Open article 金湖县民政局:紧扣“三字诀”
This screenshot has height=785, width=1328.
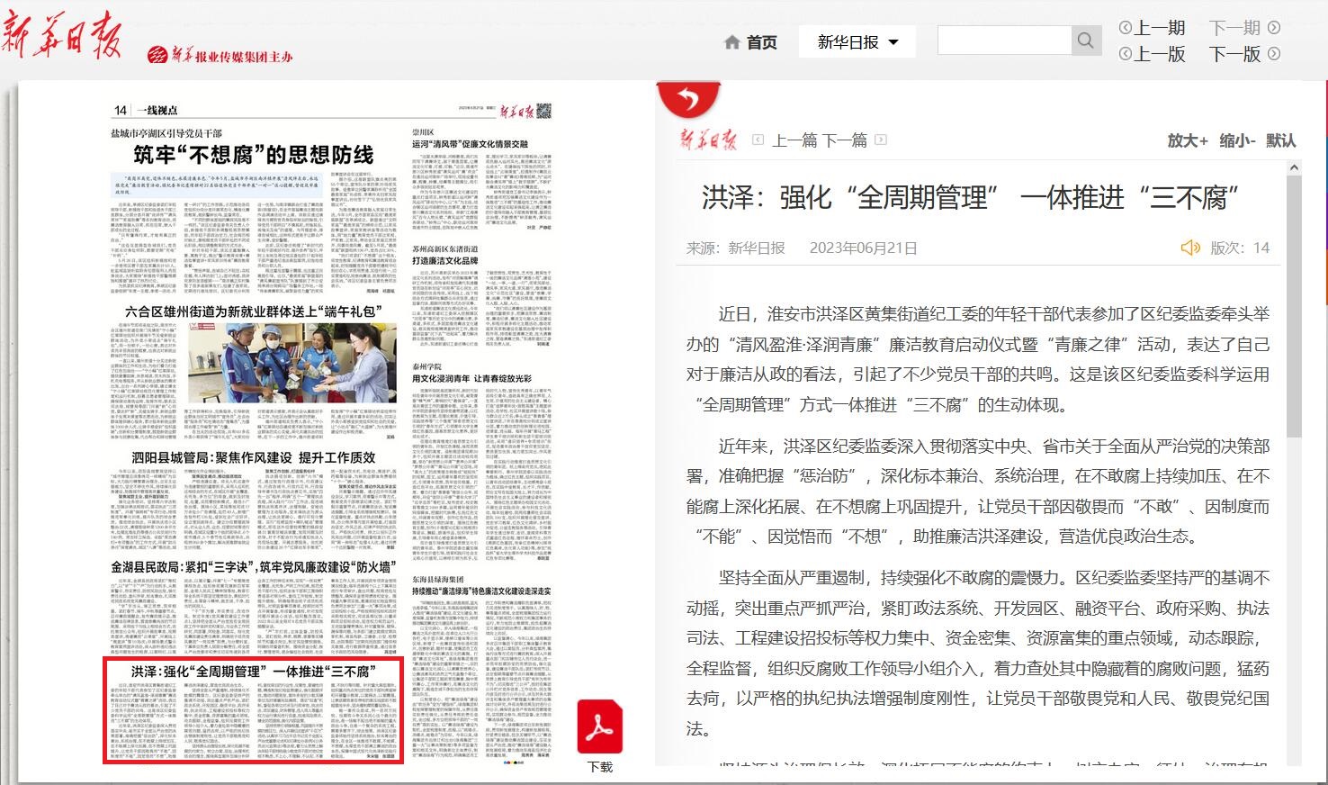click(x=253, y=567)
